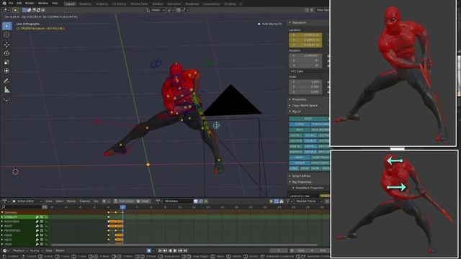This screenshot has height=259, width=461.
Task: Jump to the timeline end frame
Action: point(185,250)
